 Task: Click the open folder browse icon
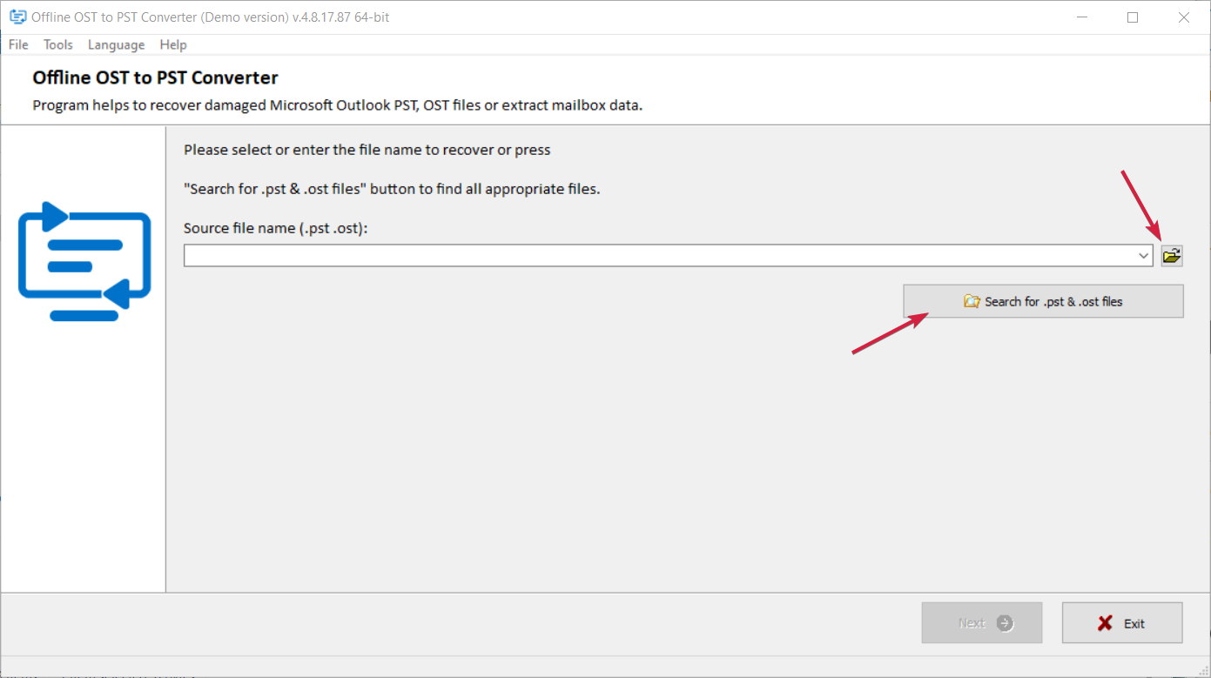coord(1172,255)
